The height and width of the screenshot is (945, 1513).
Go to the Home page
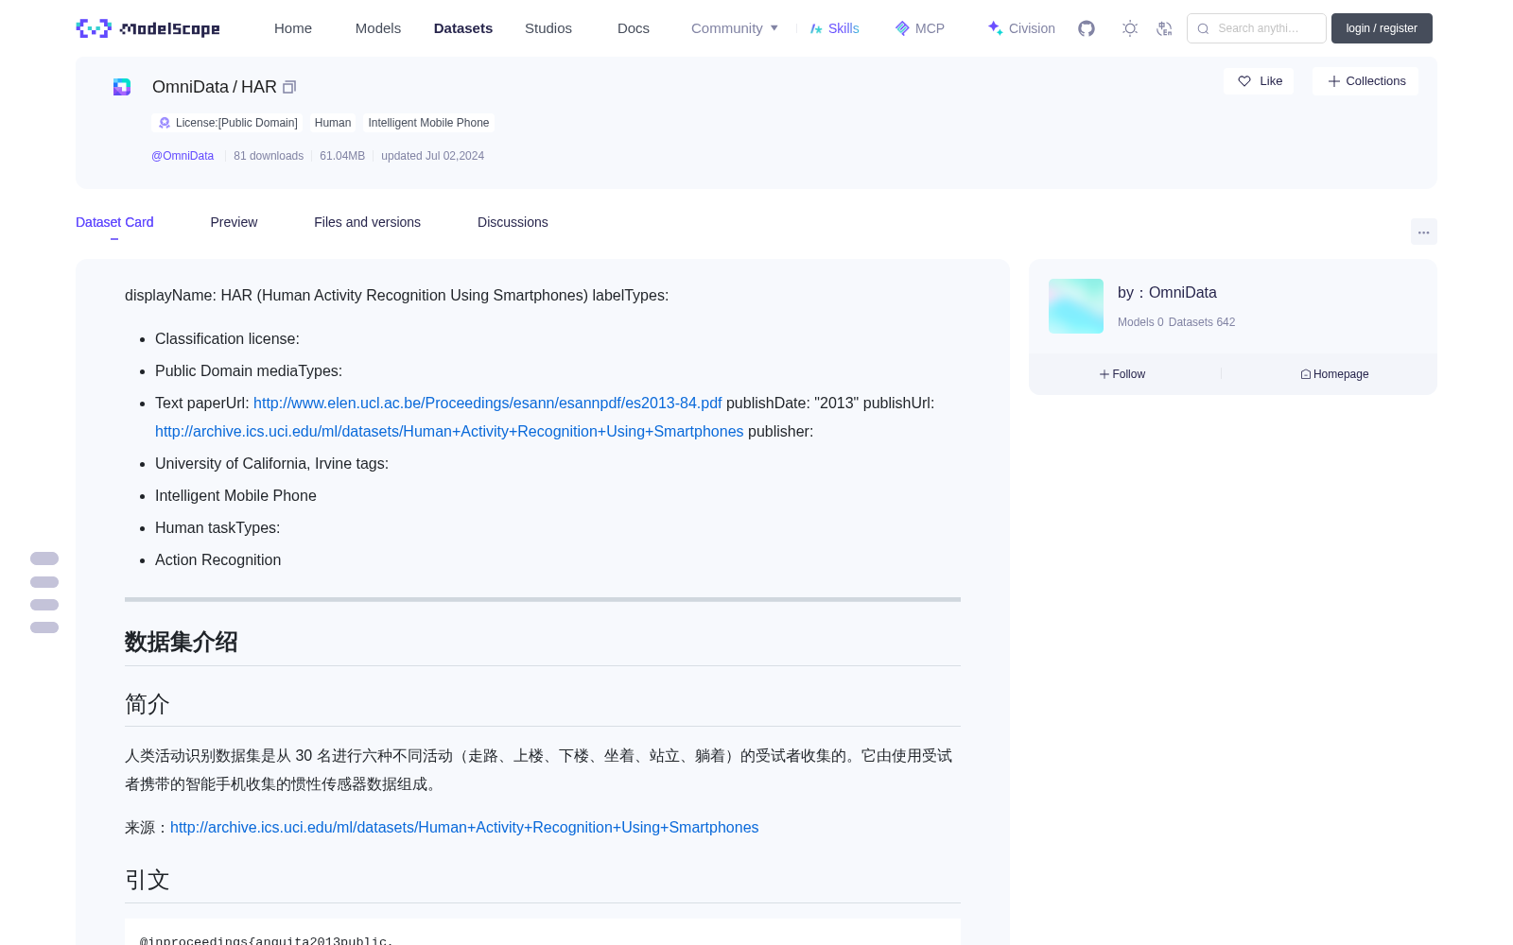pos(293,28)
